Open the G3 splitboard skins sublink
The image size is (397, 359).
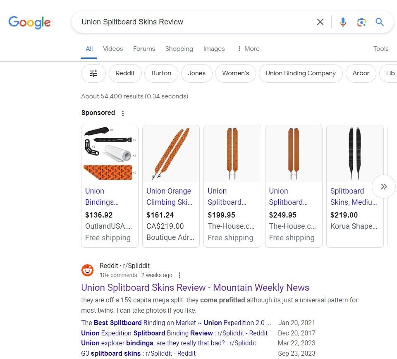pos(138,353)
